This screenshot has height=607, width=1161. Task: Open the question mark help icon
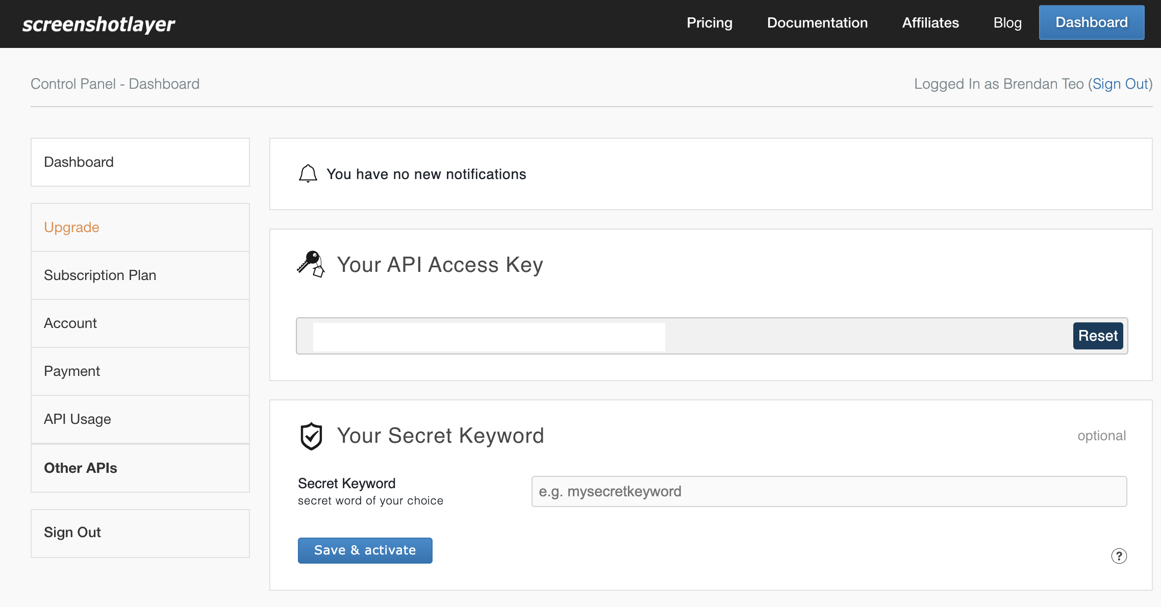point(1119,556)
